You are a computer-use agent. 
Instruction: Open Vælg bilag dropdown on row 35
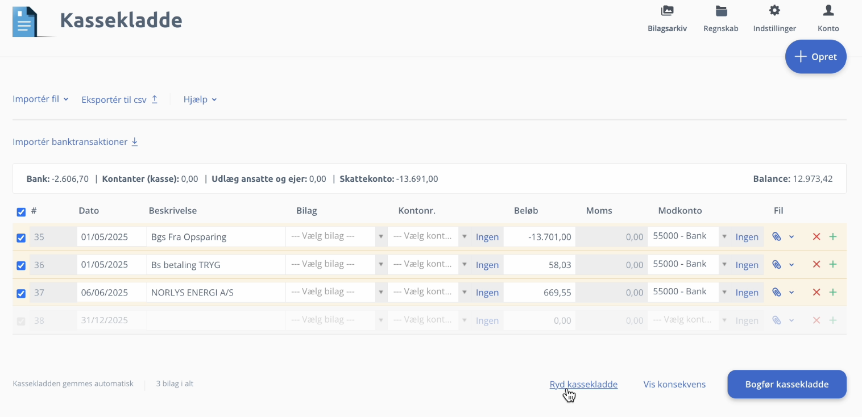point(336,237)
